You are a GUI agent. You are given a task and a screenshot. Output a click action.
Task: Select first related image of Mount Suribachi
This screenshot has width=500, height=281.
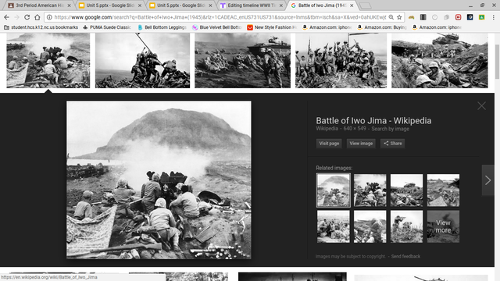pos(334,190)
